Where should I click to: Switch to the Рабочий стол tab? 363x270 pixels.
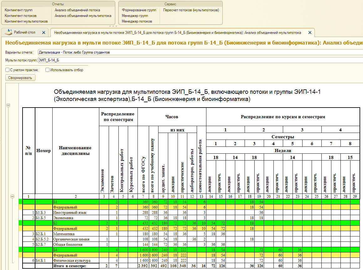25,32
